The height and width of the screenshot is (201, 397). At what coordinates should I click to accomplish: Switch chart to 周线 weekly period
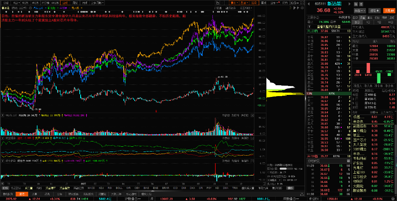click(x=75, y=3)
